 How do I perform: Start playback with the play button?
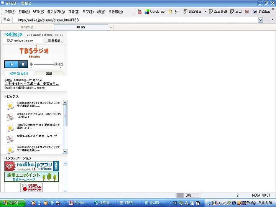(x=11, y=64)
